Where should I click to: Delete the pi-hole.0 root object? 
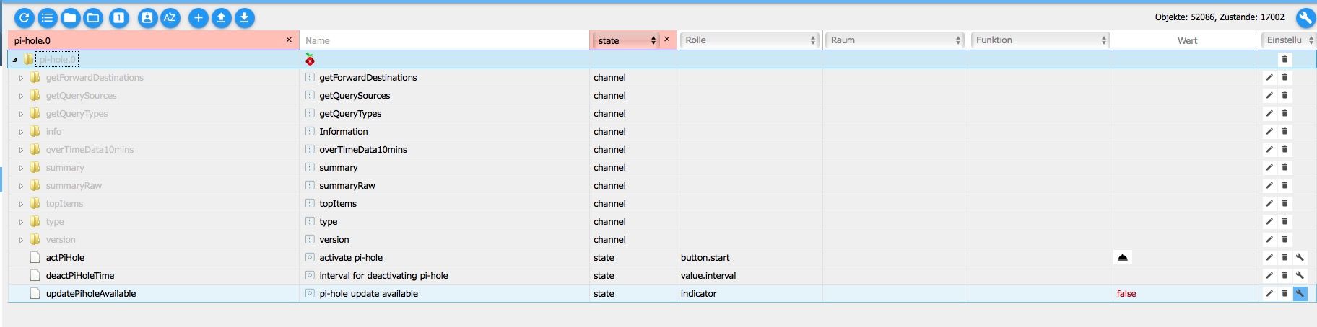pyautogui.click(x=1285, y=59)
